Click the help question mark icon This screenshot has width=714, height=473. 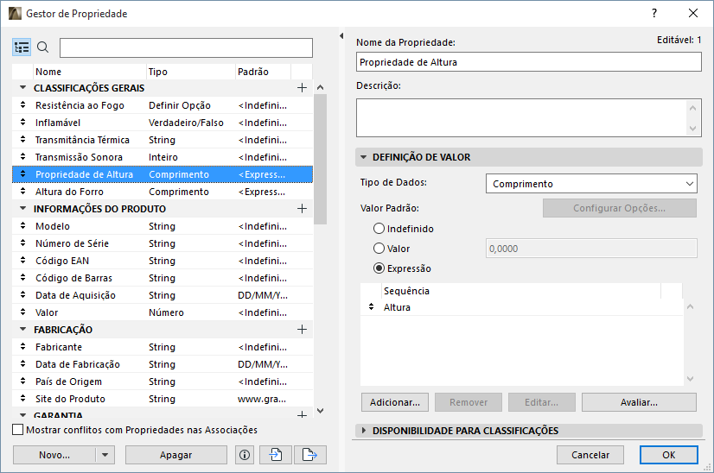tap(654, 13)
